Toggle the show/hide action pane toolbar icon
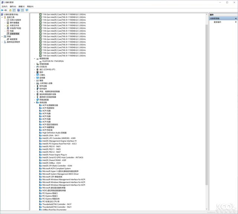The image size is (238, 214). 22,10
